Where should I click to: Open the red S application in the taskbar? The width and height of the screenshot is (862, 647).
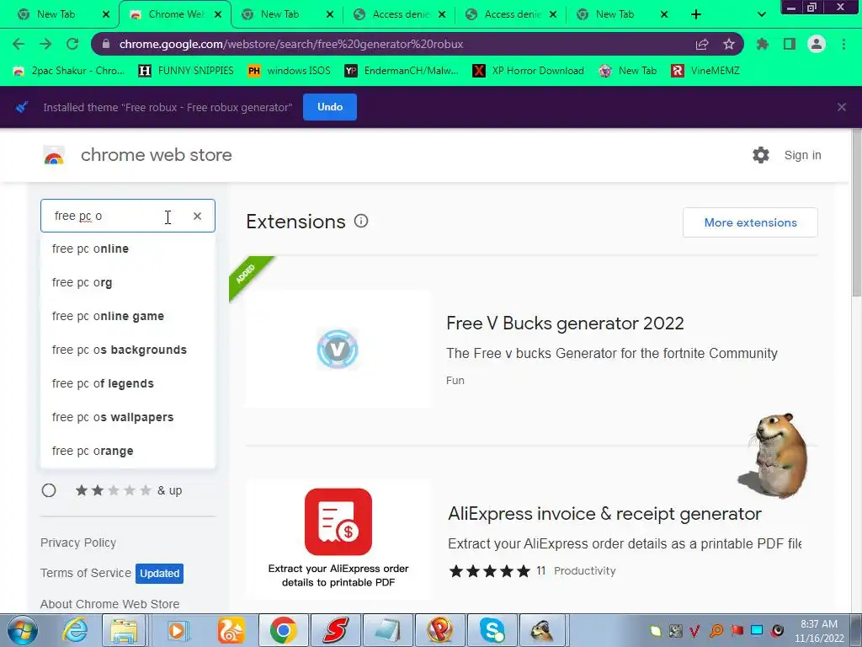tap(335, 630)
